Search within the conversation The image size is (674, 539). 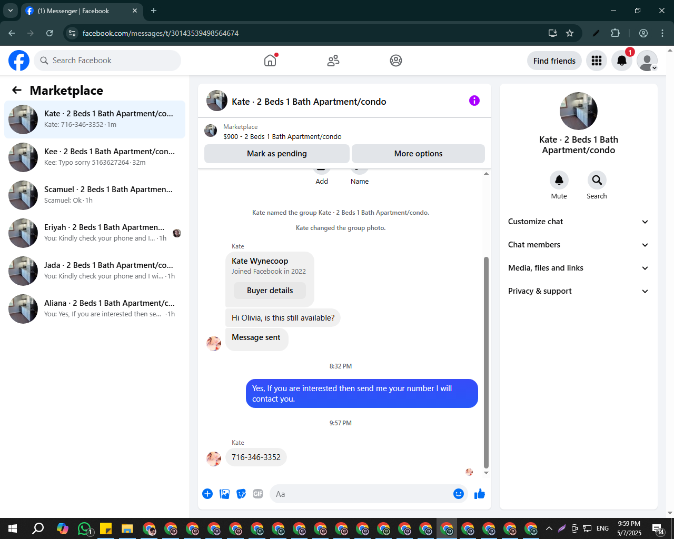pos(597,180)
